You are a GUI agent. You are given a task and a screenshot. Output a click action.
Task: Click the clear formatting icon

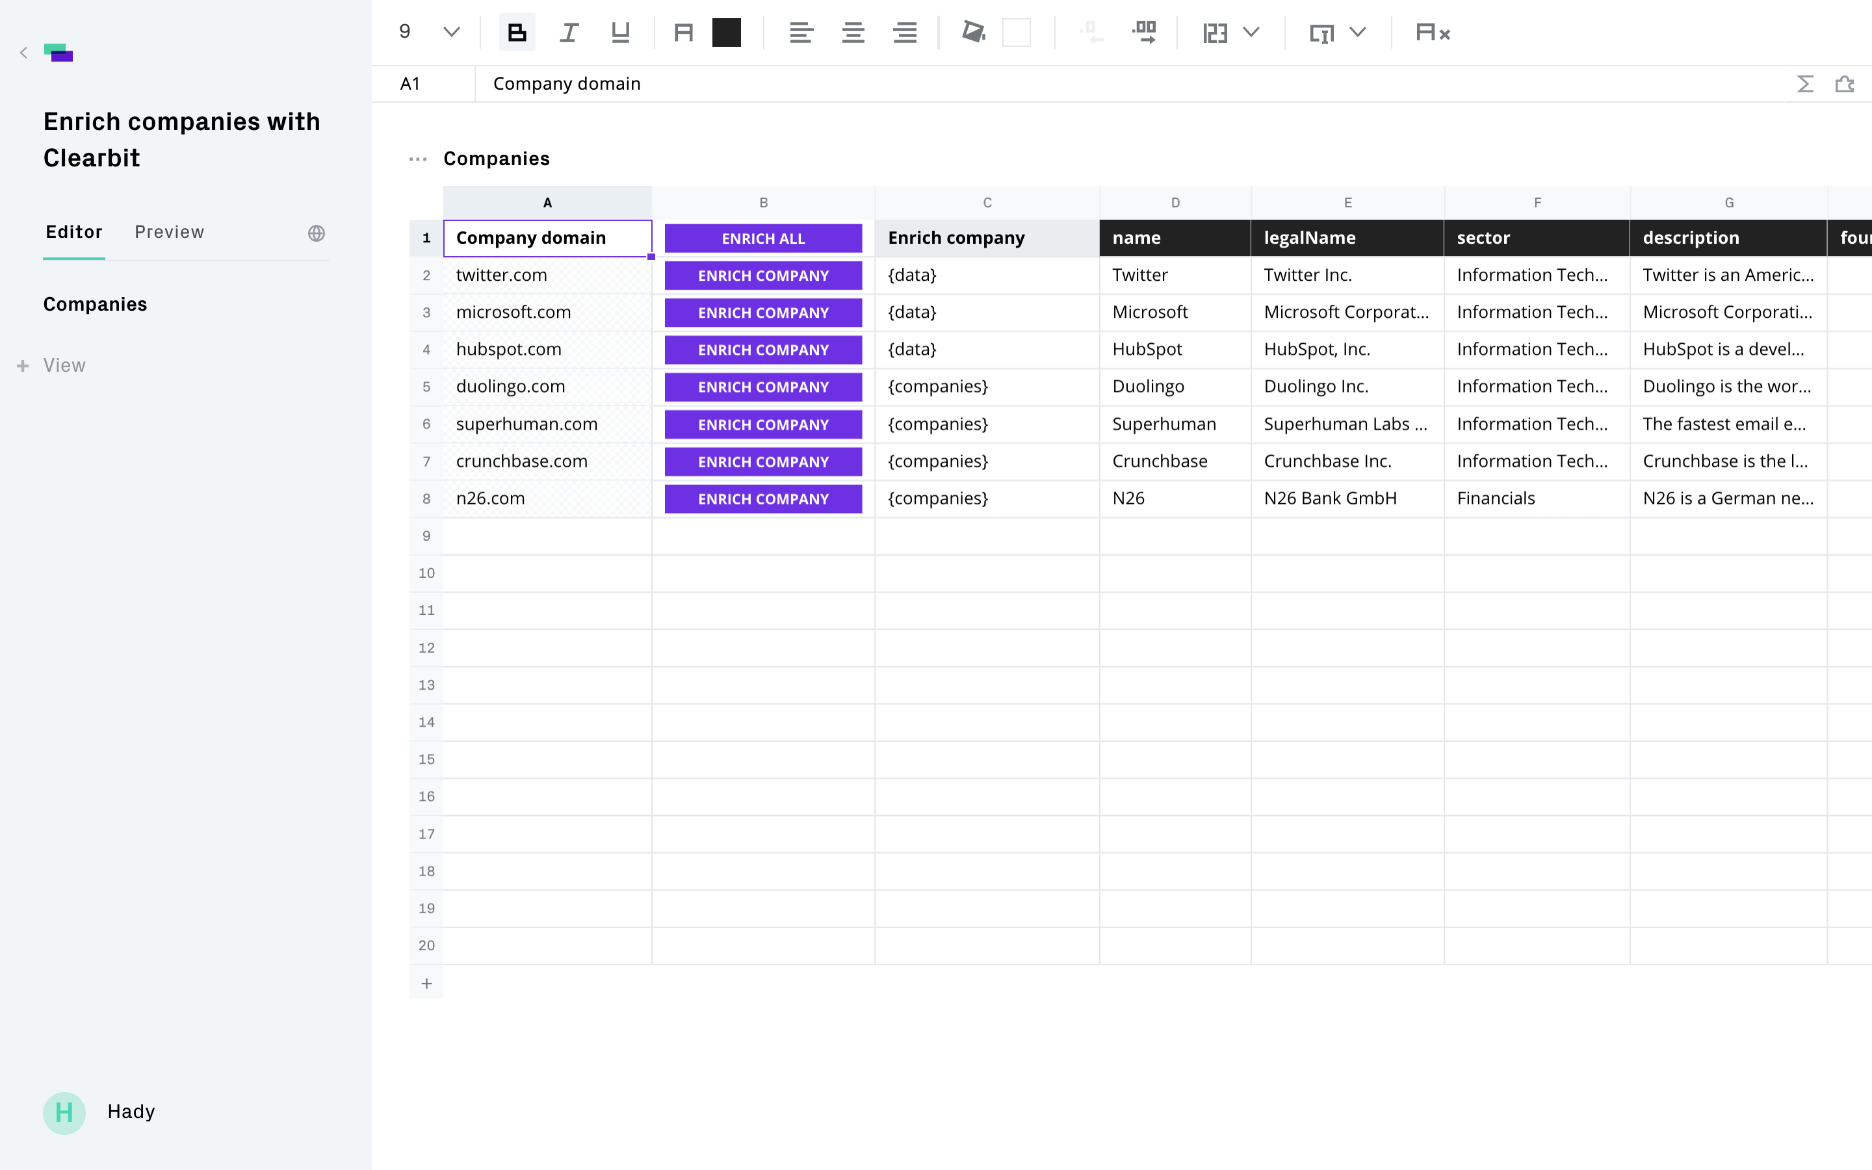click(1432, 32)
